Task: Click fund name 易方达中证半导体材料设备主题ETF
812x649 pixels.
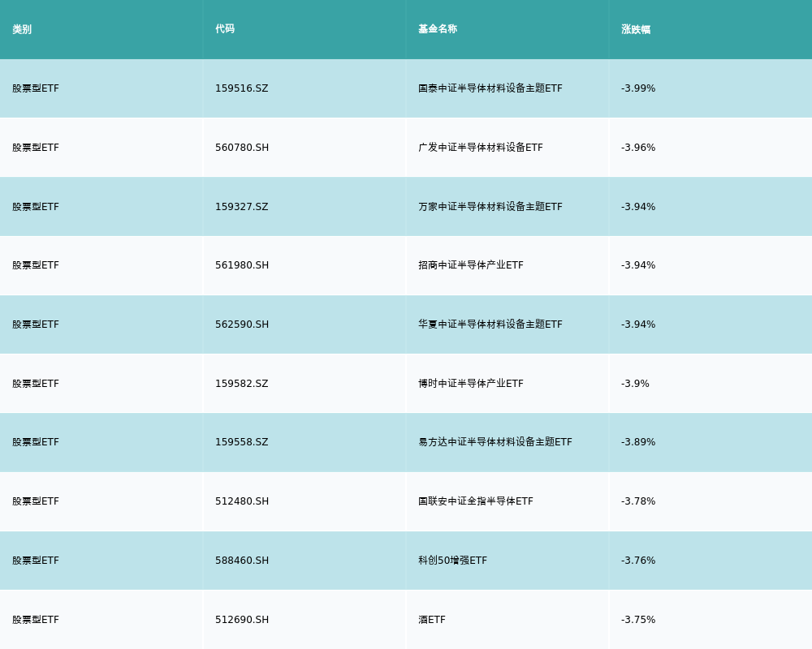Action: 495,442
